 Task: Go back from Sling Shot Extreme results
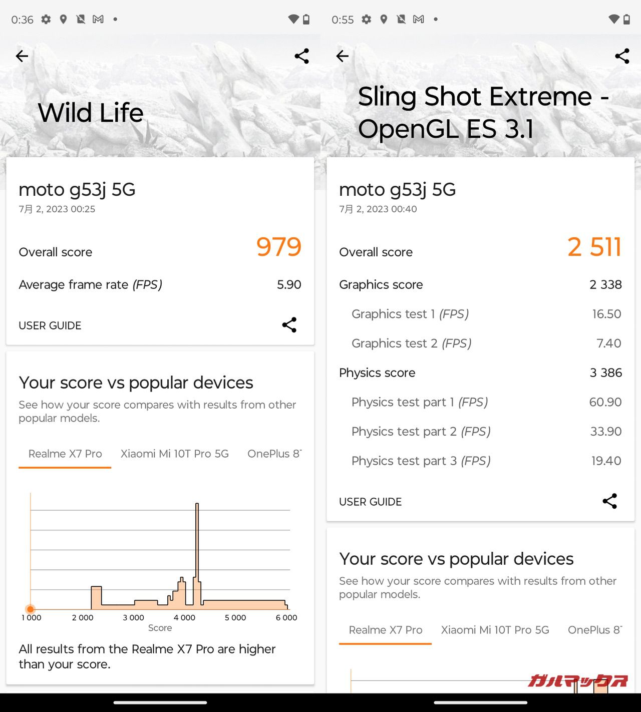pyautogui.click(x=343, y=56)
